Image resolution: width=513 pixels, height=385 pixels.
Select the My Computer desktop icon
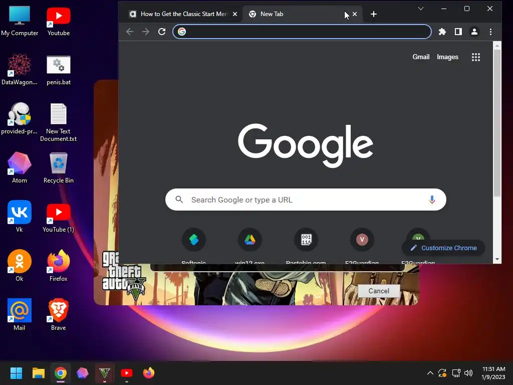point(20,21)
